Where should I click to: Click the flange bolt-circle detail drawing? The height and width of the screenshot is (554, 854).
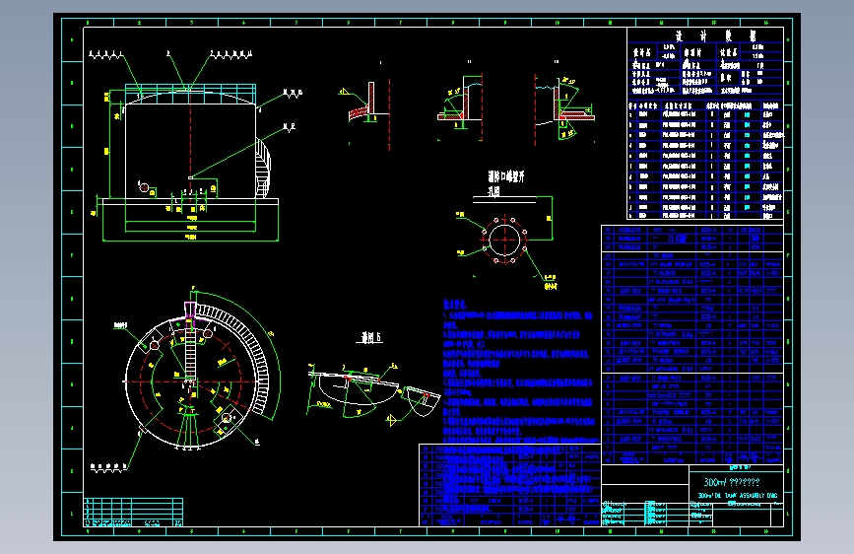tap(505, 240)
